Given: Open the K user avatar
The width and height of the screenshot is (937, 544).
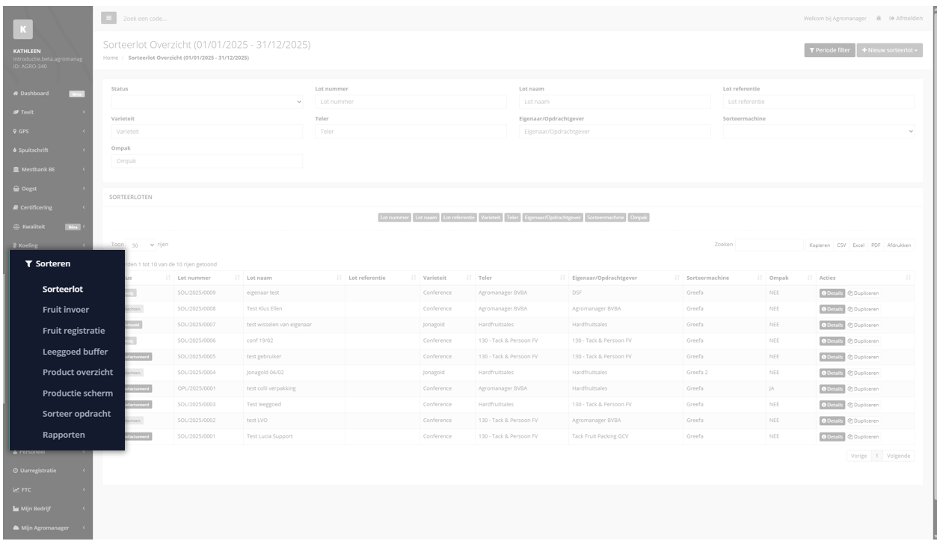Looking at the screenshot, I should tap(24, 30).
